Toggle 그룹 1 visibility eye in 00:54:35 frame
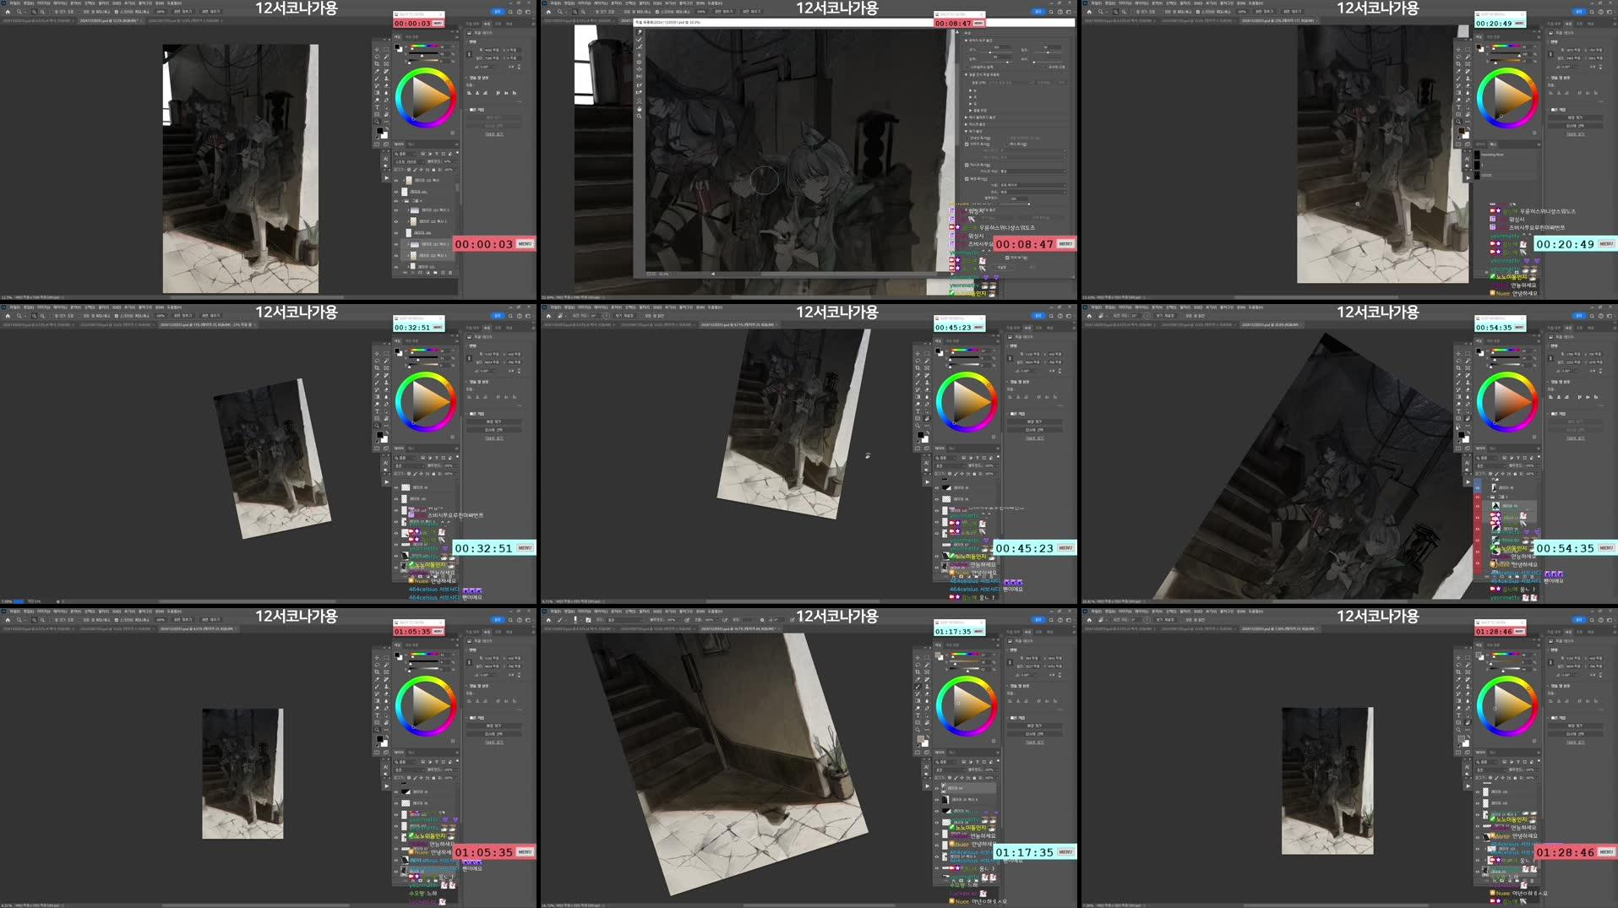1618x908 pixels. coord(1478,497)
